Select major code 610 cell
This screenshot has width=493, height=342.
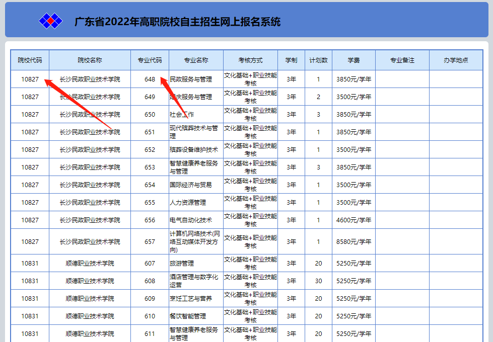pyautogui.click(x=150, y=316)
